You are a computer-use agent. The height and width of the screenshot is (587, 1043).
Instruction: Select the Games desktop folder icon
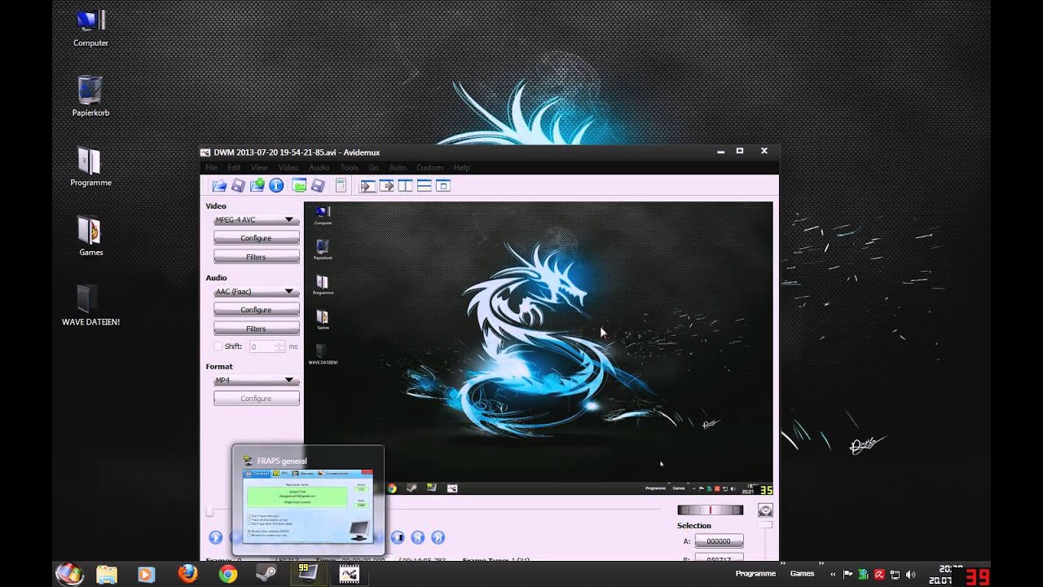pos(90,236)
